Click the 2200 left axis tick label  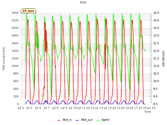pyautogui.click(x=15, y=20)
